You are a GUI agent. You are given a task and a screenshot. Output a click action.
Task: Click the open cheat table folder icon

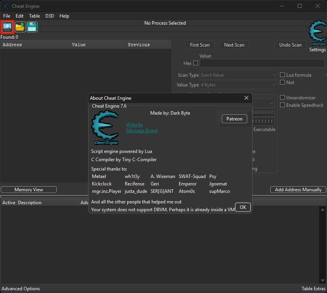point(20,27)
